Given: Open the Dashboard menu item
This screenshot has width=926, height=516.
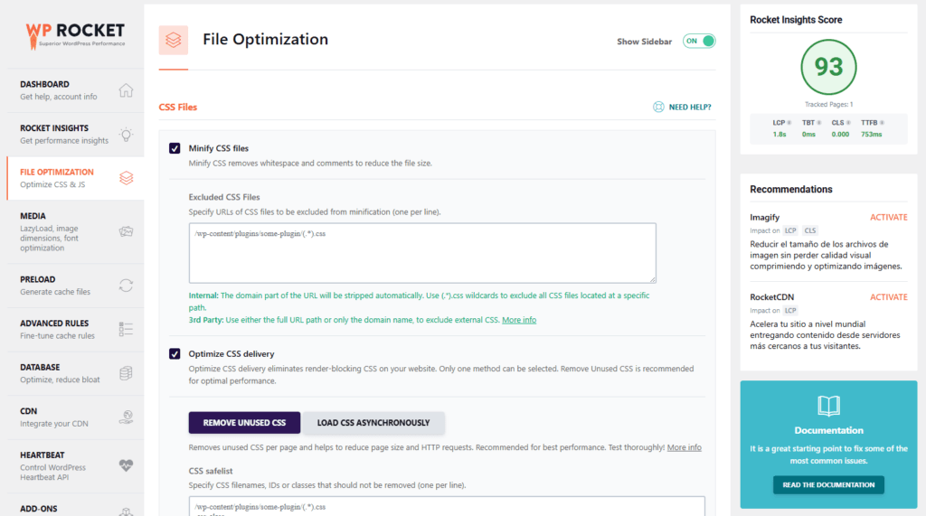Looking at the screenshot, I should click(x=75, y=90).
